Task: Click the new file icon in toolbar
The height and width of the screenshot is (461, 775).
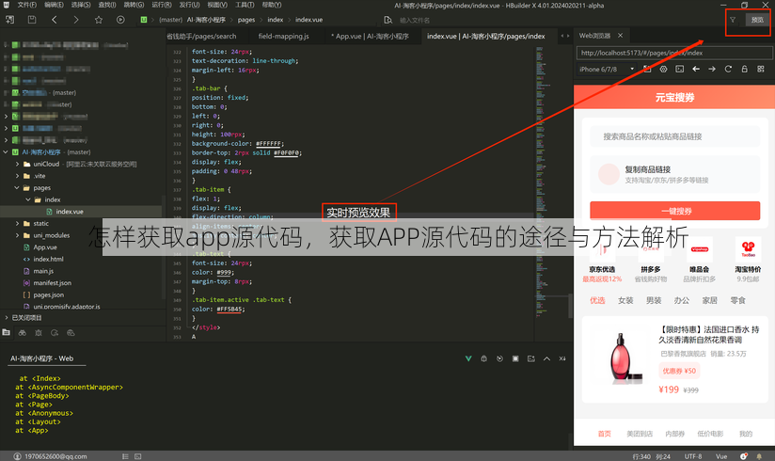Action: click(x=9, y=20)
